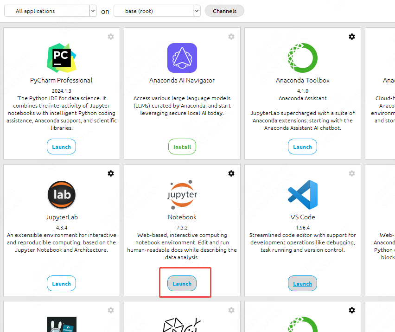Screen dimensions: 395x332
Task: Click the Anaconda Assistant subtitle
Action: click(303, 98)
